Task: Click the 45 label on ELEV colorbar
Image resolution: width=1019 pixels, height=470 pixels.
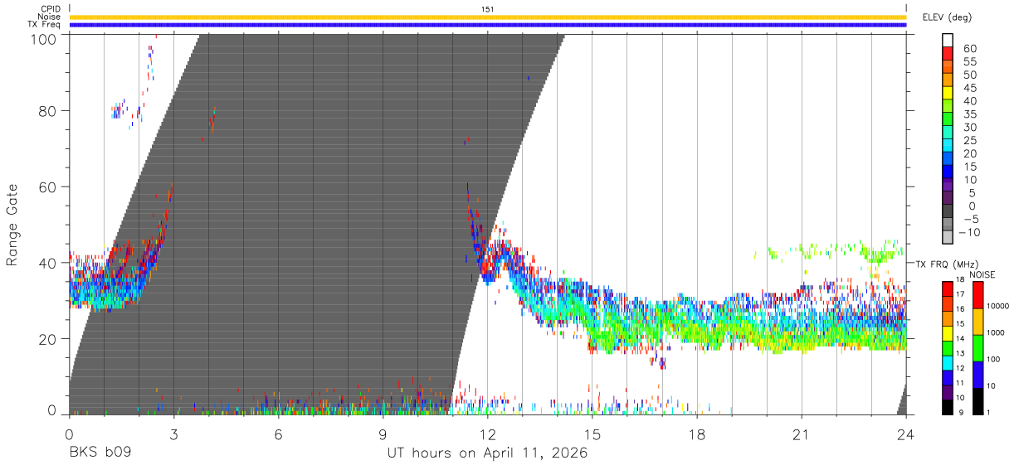Action: (x=968, y=88)
